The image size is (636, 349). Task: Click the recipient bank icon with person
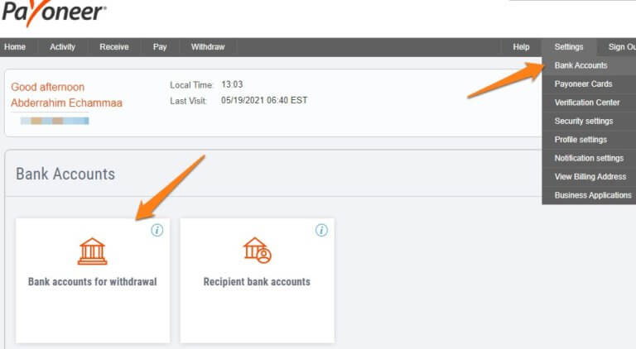[258, 251]
